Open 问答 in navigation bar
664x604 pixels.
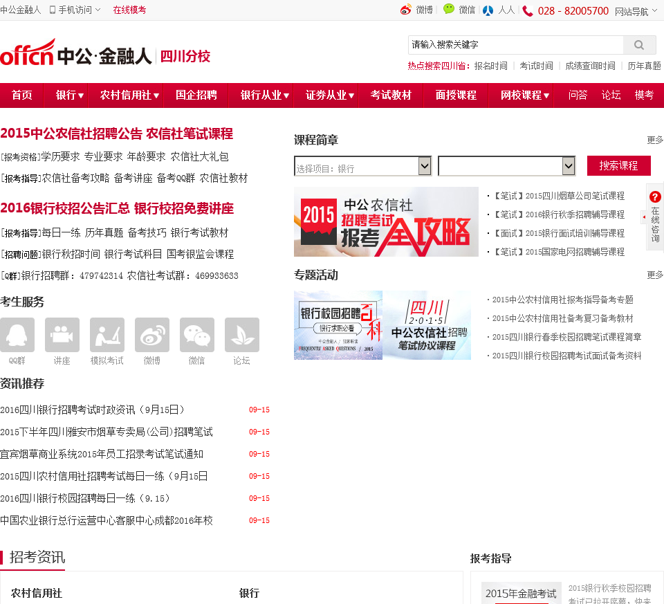click(x=578, y=95)
